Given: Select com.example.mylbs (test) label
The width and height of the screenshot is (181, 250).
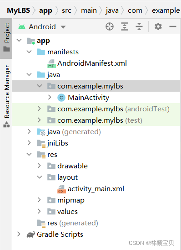Looking at the screenshot, I should 100,120.
